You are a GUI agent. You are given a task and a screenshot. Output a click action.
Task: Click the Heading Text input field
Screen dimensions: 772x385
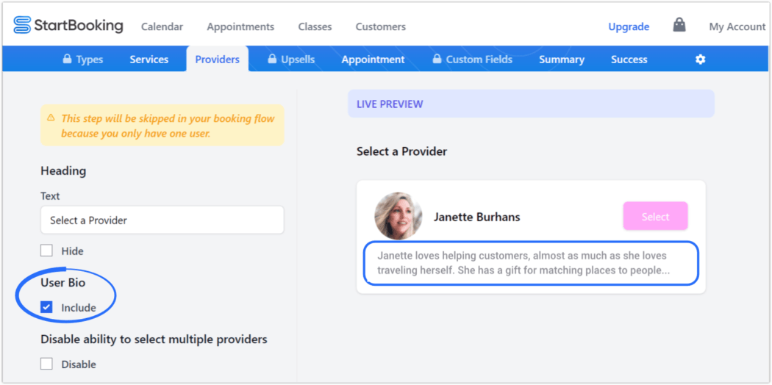point(162,220)
